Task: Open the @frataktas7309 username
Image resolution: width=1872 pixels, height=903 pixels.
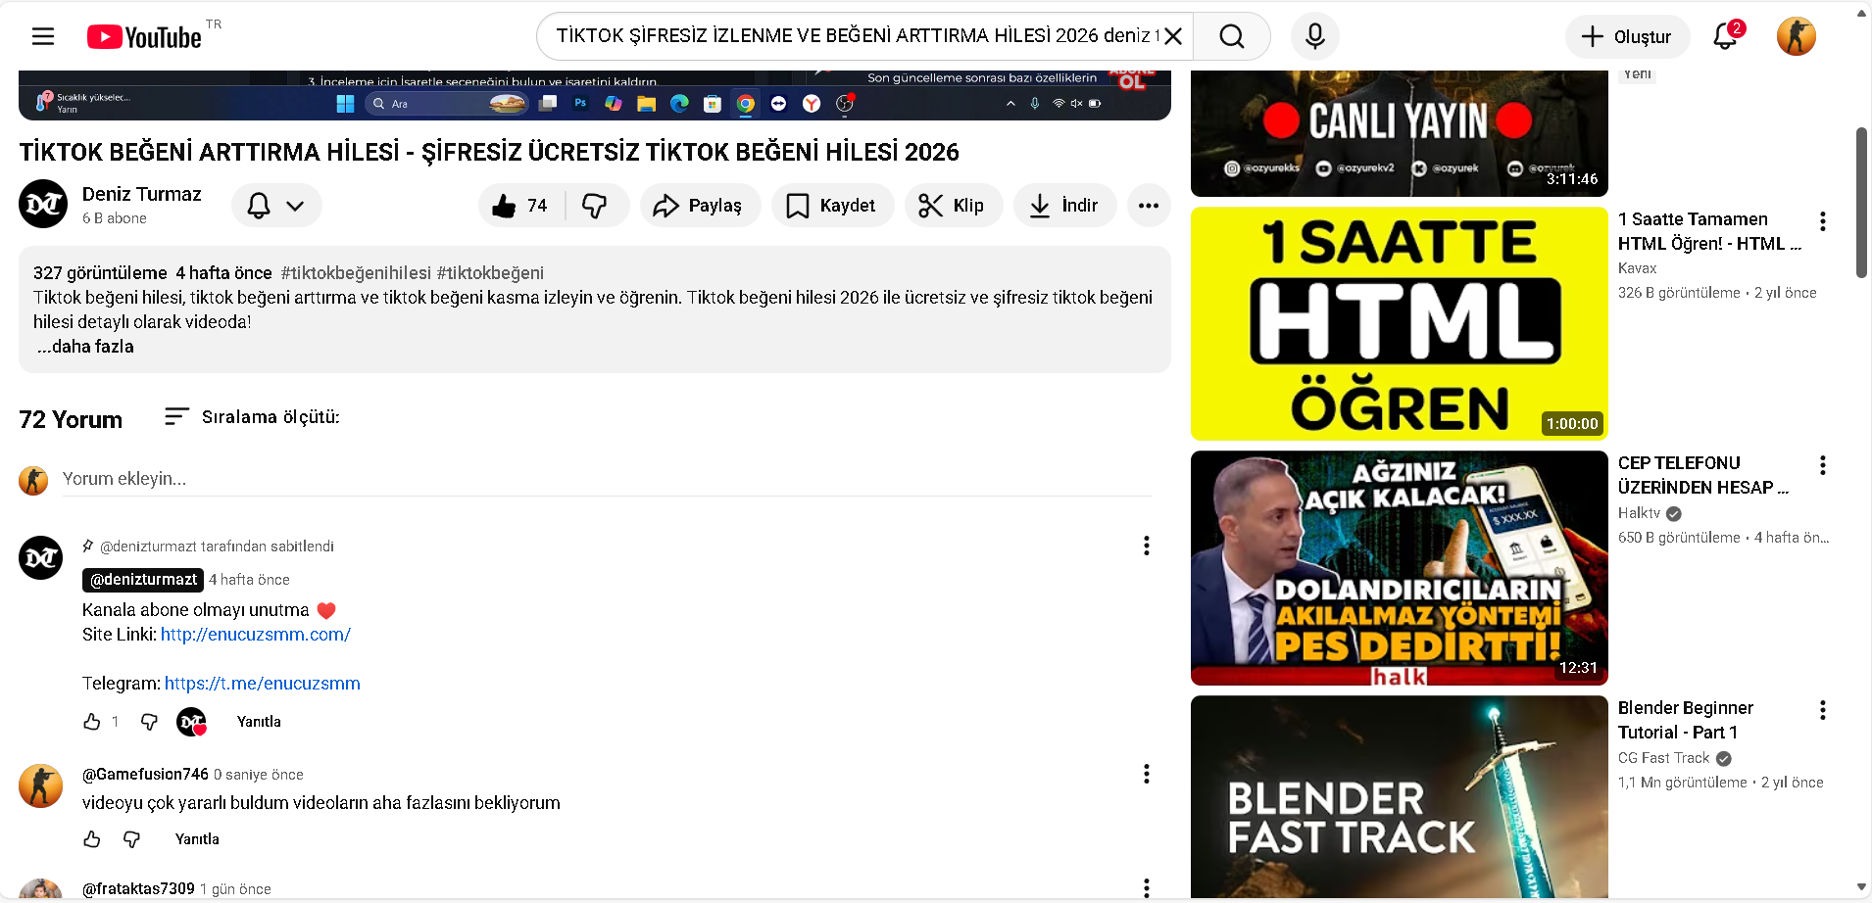Action: pos(138,888)
